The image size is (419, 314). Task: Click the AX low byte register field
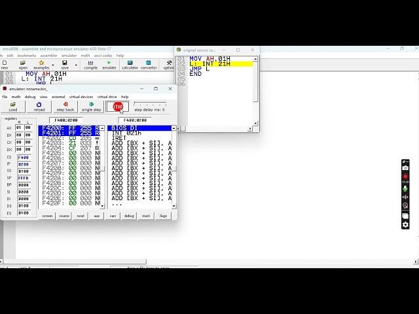tap(27, 128)
